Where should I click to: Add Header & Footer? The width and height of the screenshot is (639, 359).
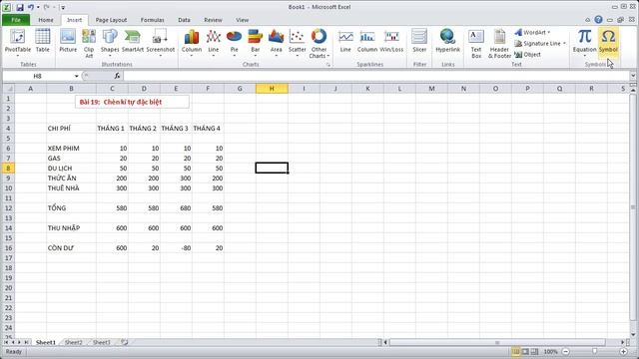click(499, 43)
